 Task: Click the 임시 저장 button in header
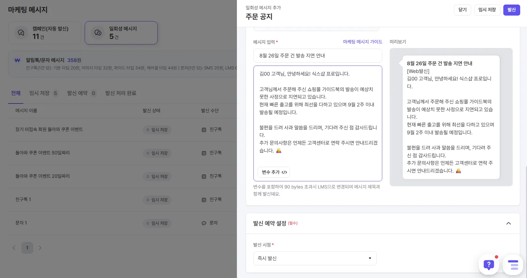pyautogui.click(x=487, y=10)
